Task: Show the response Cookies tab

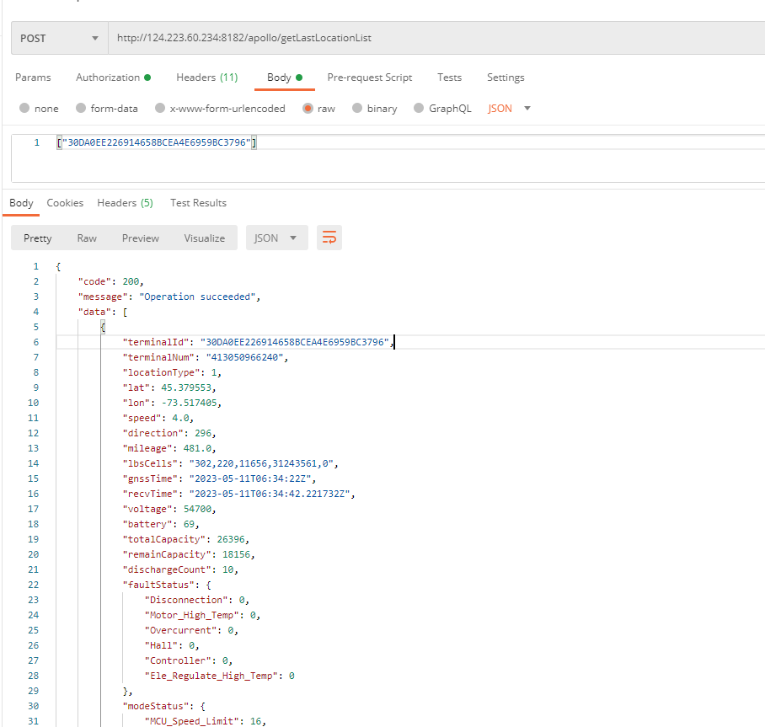Action: [65, 203]
